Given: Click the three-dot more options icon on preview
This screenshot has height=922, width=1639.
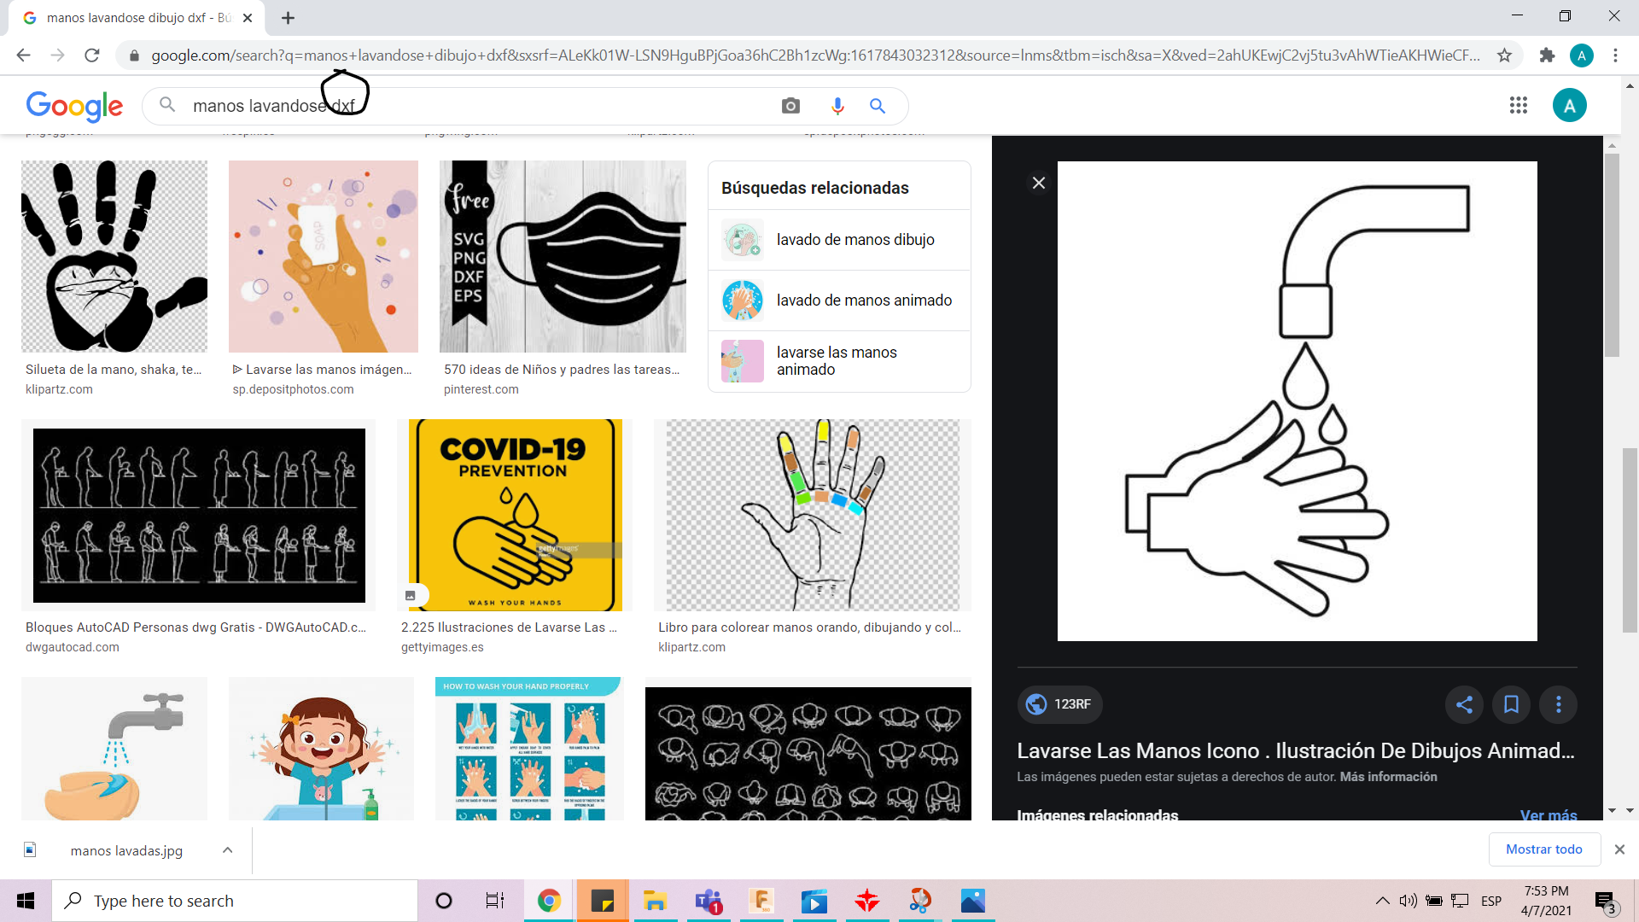Looking at the screenshot, I should (1559, 703).
